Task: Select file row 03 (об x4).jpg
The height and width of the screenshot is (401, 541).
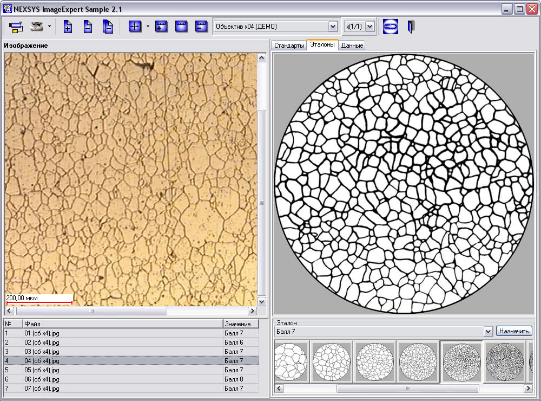Action: point(131,352)
